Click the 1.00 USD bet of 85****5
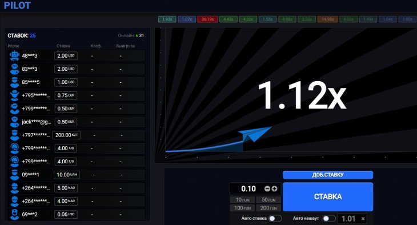The width and height of the screenshot is (417, 225). coord(66,82)
